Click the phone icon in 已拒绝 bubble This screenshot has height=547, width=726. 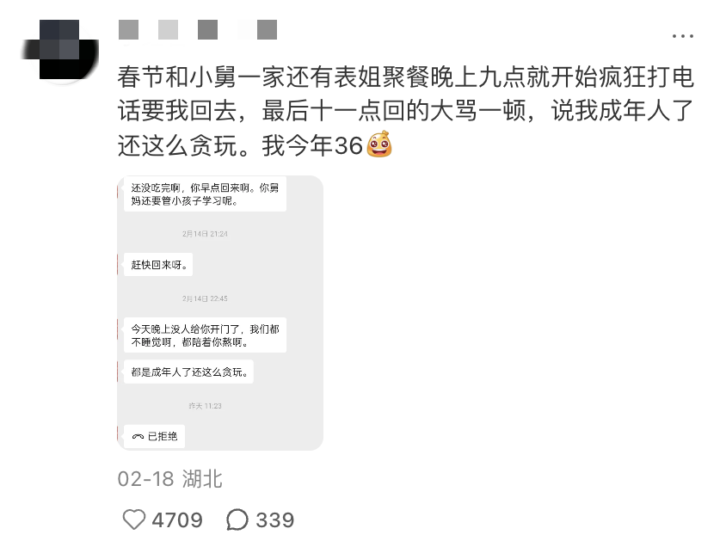coord(138,436)
